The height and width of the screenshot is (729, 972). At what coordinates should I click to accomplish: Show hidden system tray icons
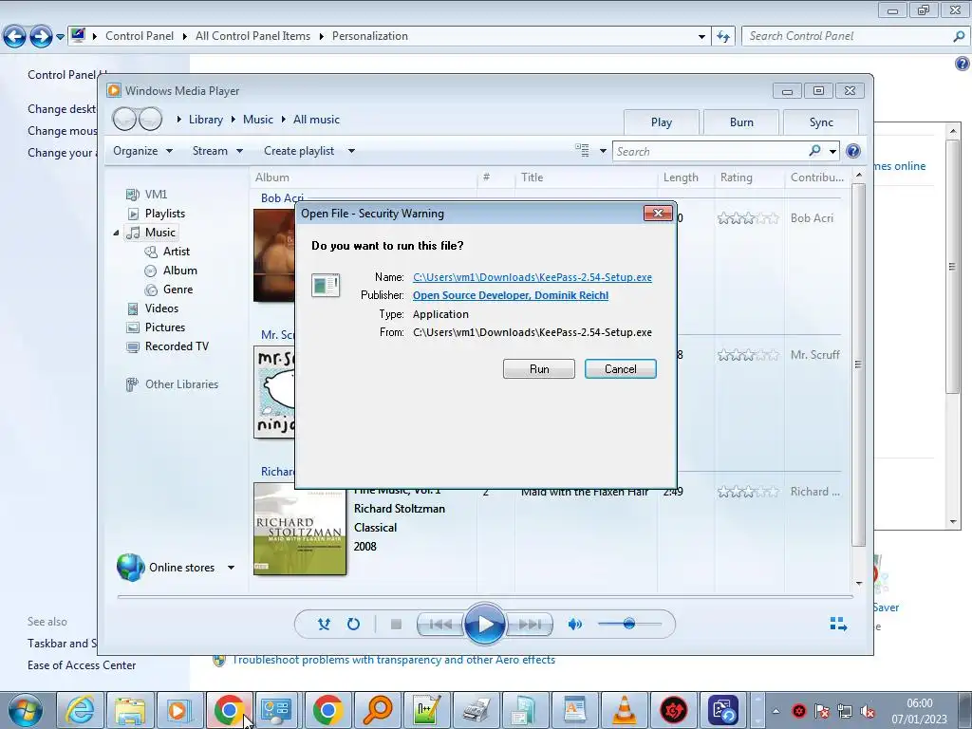[x=776, y=711]
